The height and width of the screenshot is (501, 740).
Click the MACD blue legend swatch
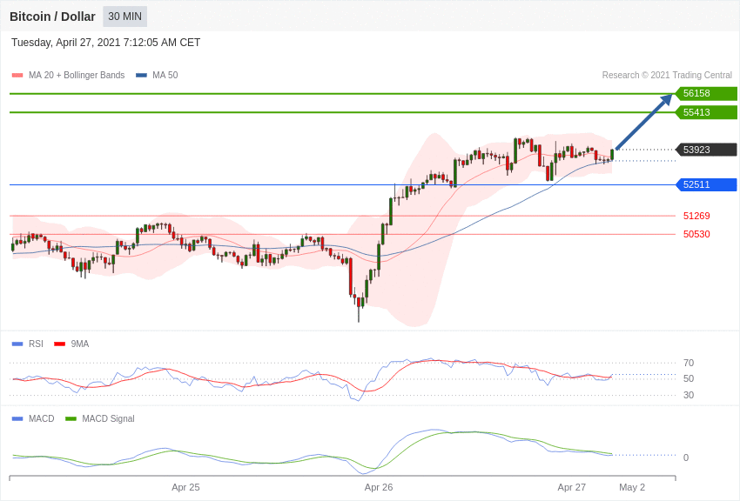[x=17, y=418]
